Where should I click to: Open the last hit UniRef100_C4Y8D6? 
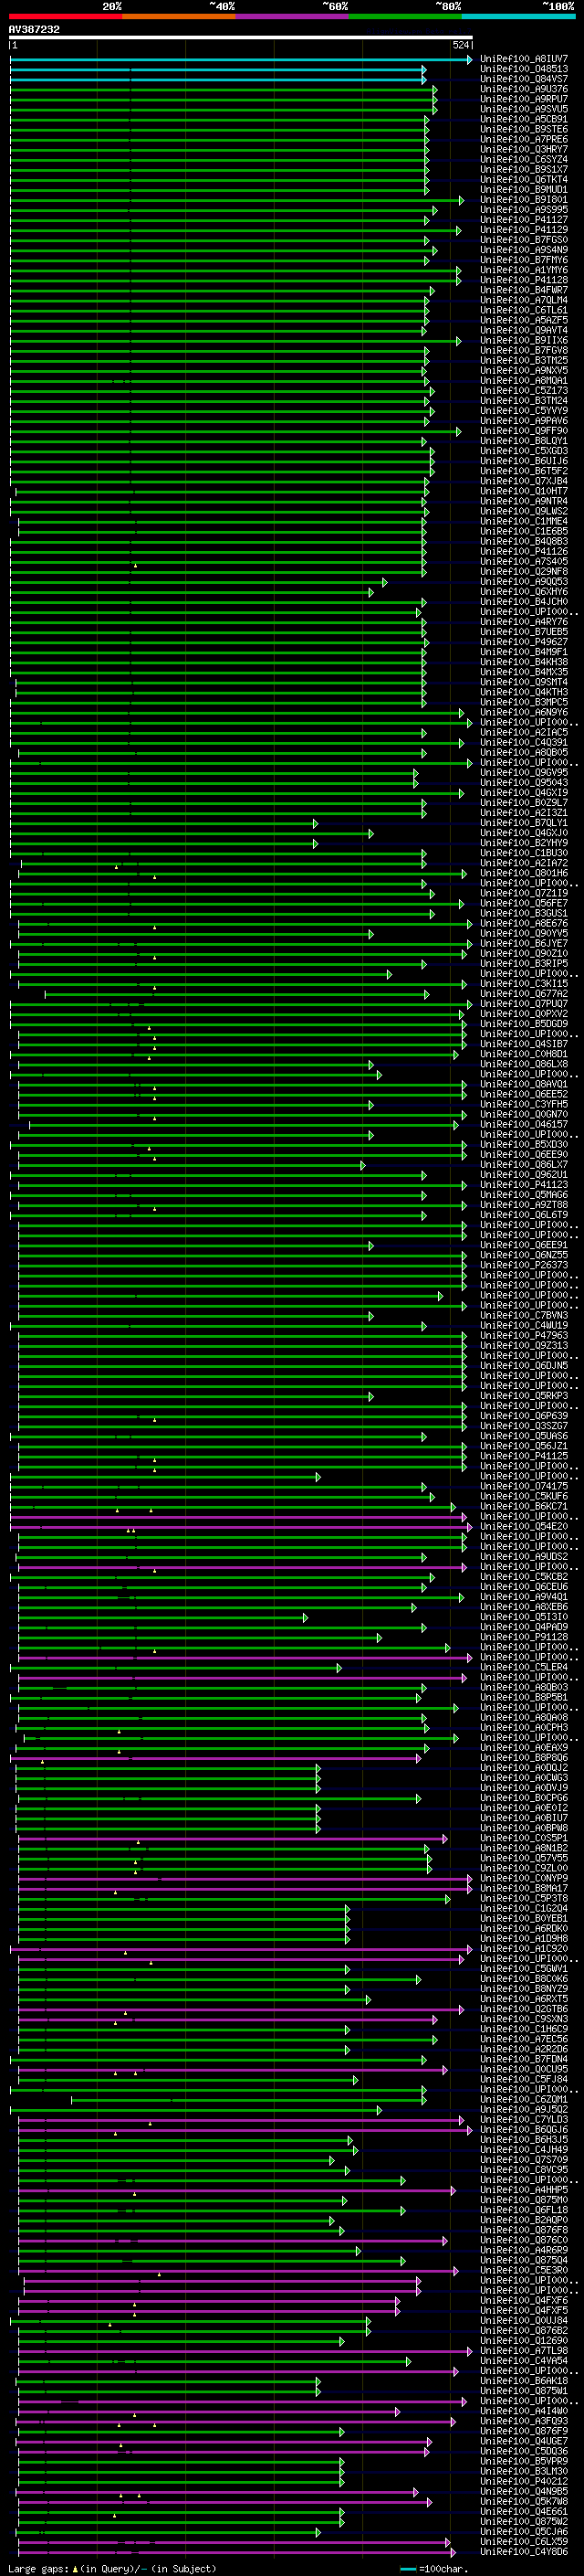[x=524, y=2551]
